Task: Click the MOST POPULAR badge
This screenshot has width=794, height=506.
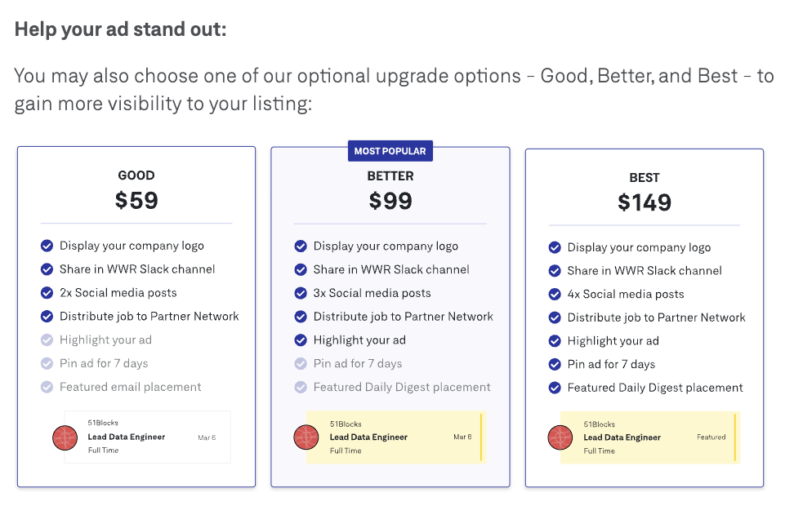Action: pyautogui.click(x=390, y=151)
